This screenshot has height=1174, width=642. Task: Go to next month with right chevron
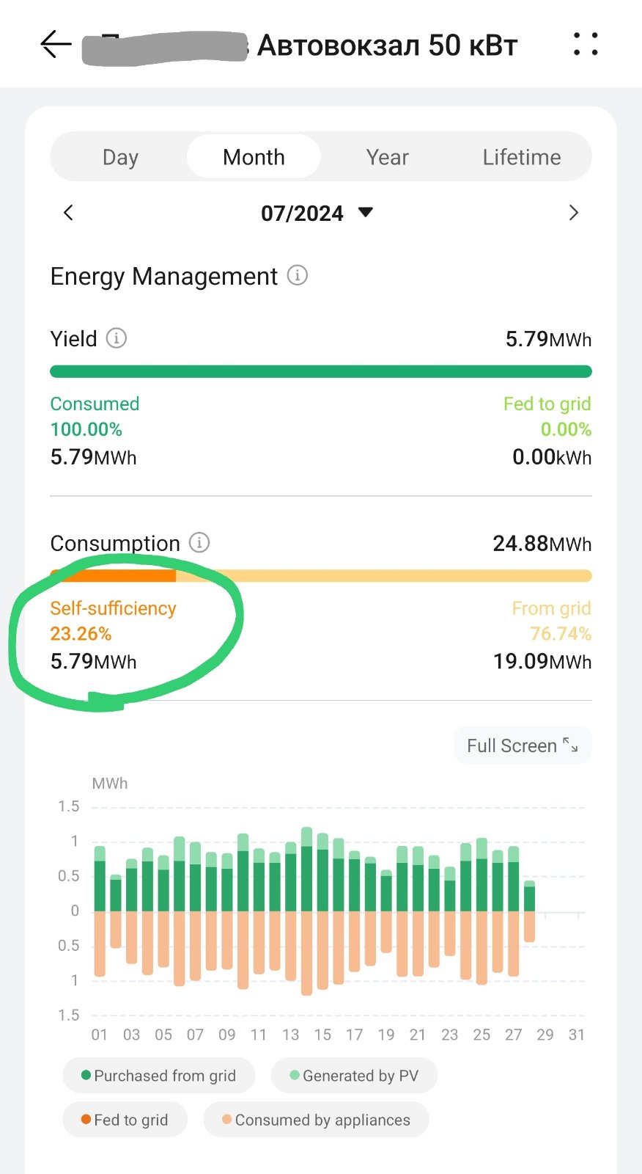tap(574, 213)
